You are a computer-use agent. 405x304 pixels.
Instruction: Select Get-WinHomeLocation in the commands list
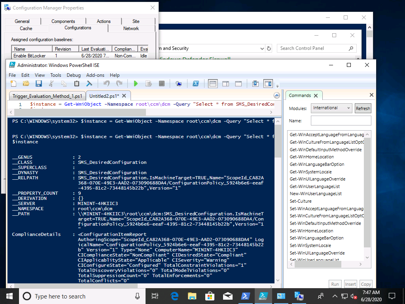click(312, 157)
